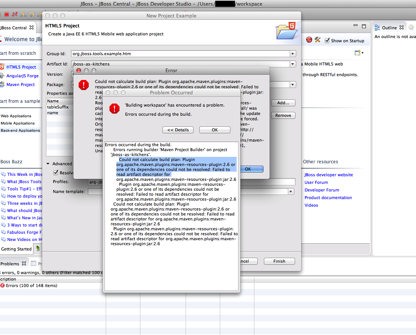
Task: Click the new wizard icon below Show on Startup
Action: coord(357,53)
